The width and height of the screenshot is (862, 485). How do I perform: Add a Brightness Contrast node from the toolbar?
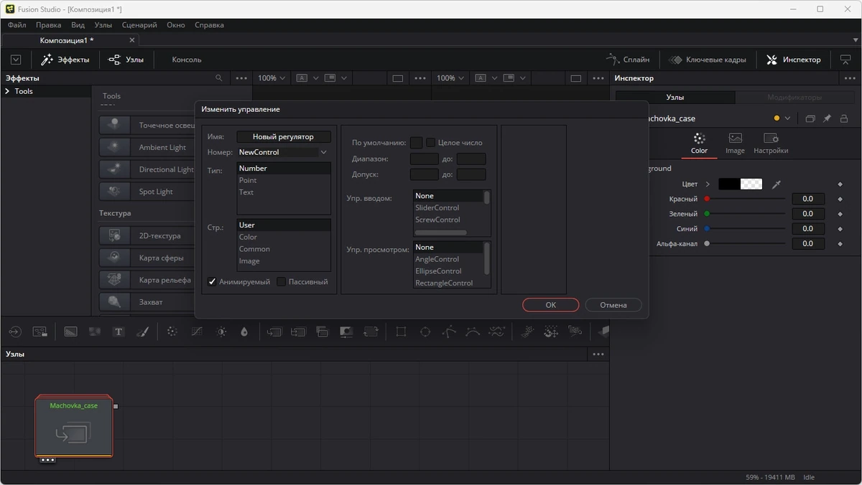tap(221, 331)
